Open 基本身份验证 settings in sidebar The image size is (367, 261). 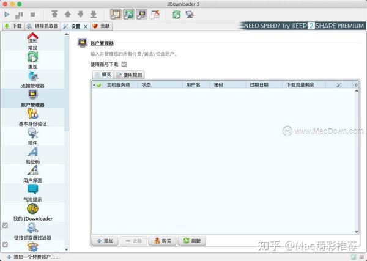[x=32, y=117]
